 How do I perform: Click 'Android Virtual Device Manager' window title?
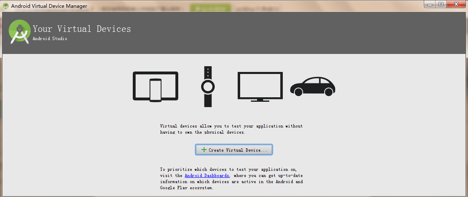pyautogui.click(x=49, y=6)
